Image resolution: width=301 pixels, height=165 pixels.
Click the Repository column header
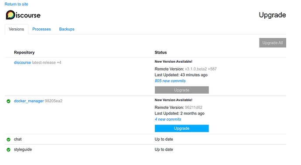click(24, 53)
